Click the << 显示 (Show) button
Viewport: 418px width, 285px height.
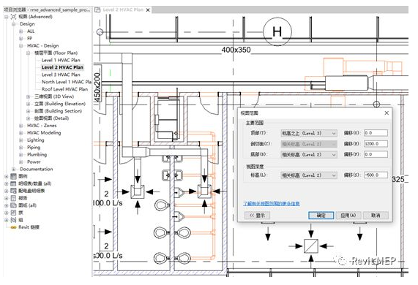pyautogui.click(x=257, y=216)
